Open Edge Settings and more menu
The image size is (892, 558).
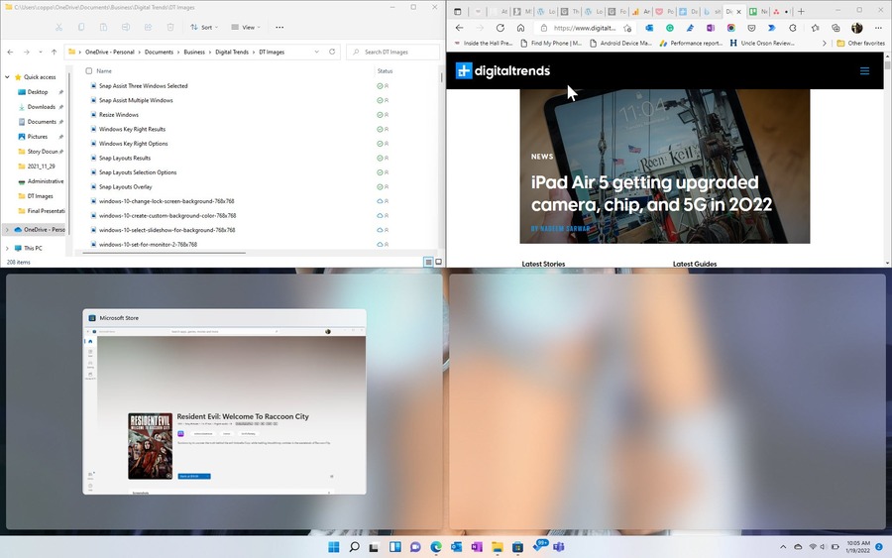(x=878, y=28)
